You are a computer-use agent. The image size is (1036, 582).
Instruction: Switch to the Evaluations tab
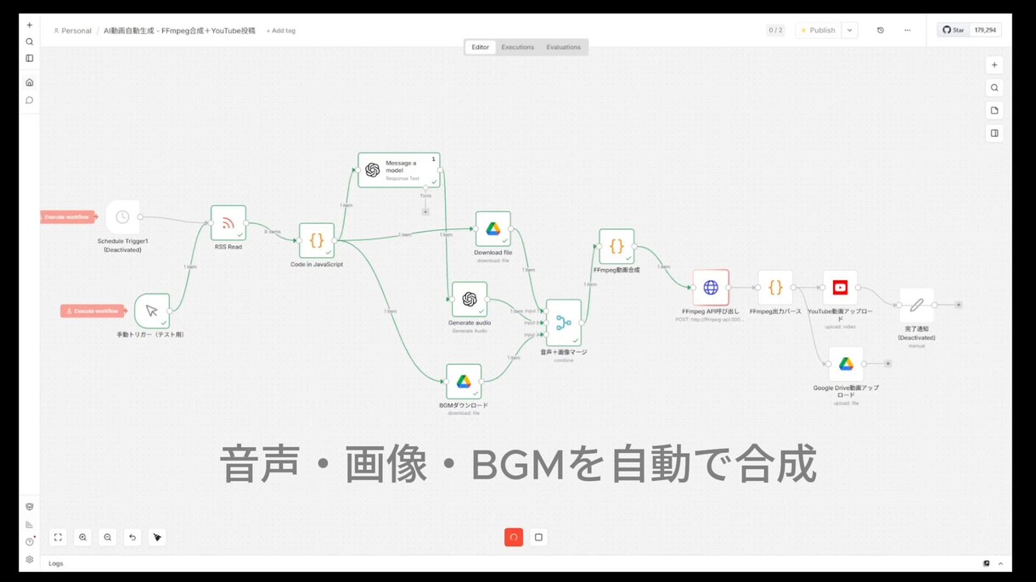(x=564, y=48)
